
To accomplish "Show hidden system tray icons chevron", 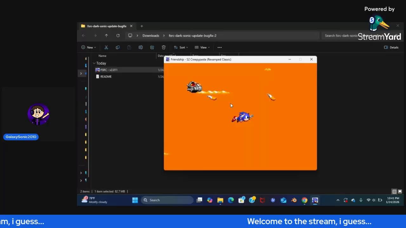I will (x=338, y=200).
